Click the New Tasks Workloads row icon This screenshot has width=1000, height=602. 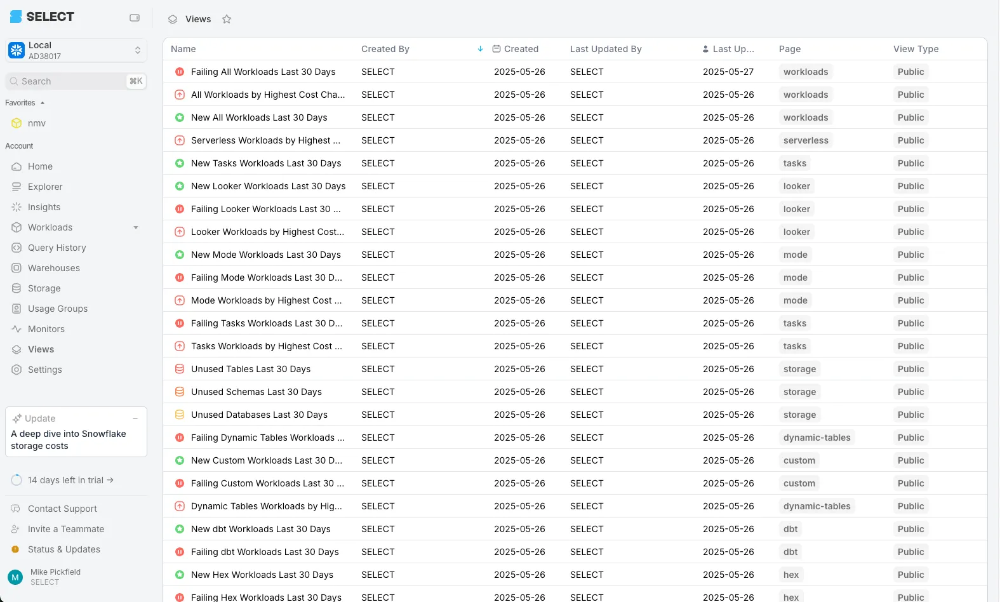pyautogui.click(x=180, y=163)
